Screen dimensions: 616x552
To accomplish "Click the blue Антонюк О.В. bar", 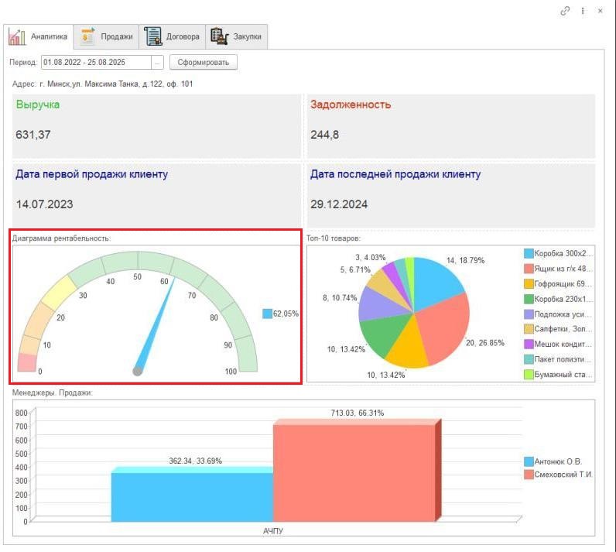I will pyautogui.click(x=192, y=495).
